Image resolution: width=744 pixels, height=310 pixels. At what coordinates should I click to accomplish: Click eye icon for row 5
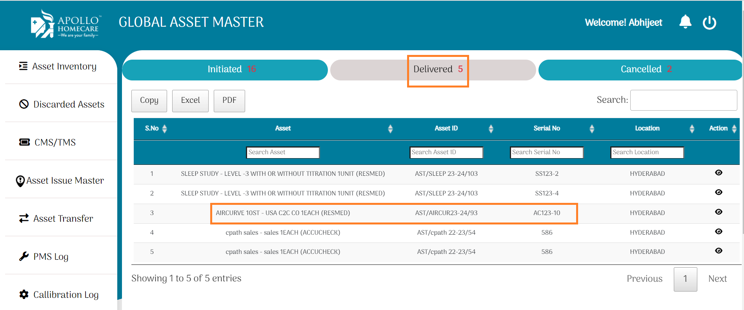(x=718, y=251)
